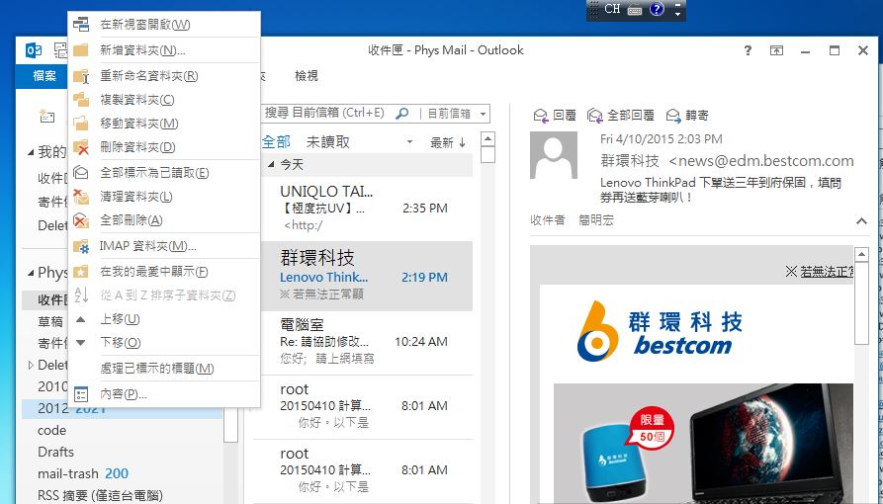The width and height of the screenshot is (883, 504).
Task: Click the new item icon in ribbon
Action: tap(46, 116)
